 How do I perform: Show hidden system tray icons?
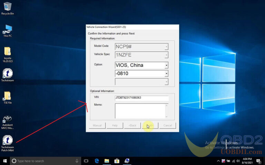point(218,161)
